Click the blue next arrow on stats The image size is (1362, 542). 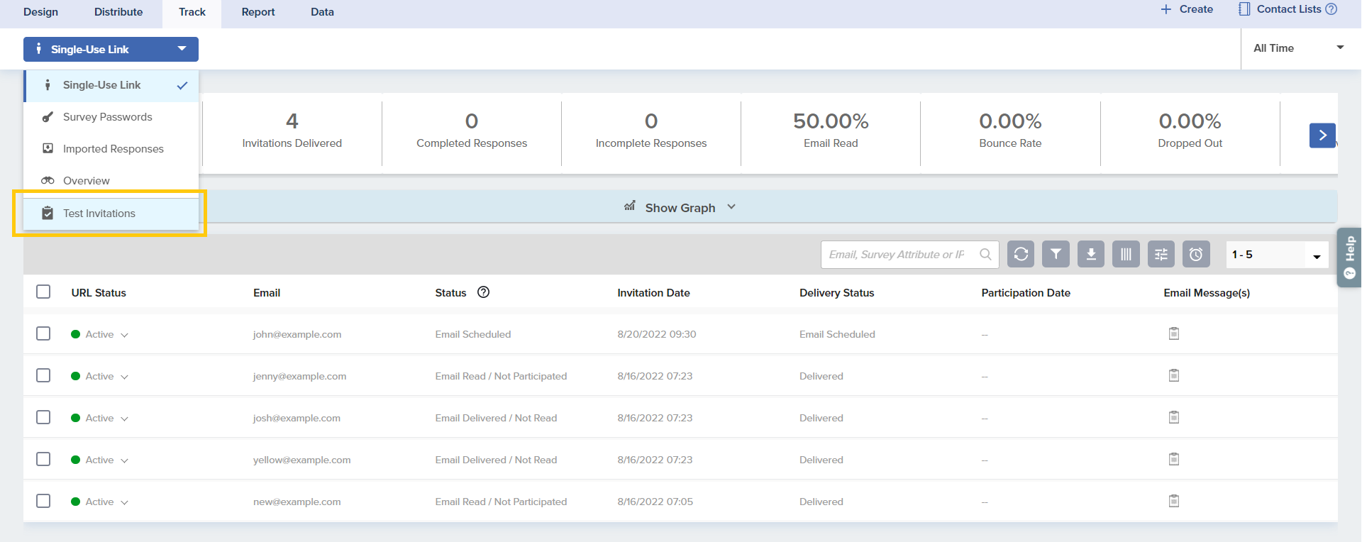[1322, 135]
